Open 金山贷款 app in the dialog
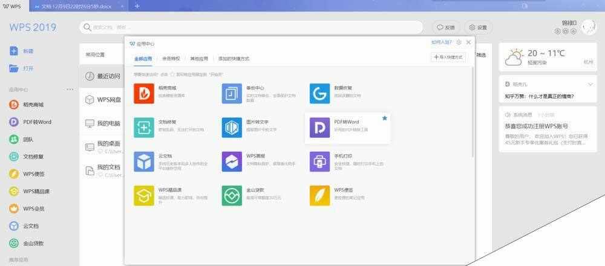 232,196
